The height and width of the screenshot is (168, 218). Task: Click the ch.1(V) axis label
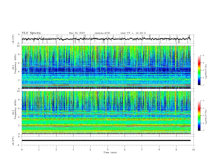pyautogui.click(x=13, y=39)
